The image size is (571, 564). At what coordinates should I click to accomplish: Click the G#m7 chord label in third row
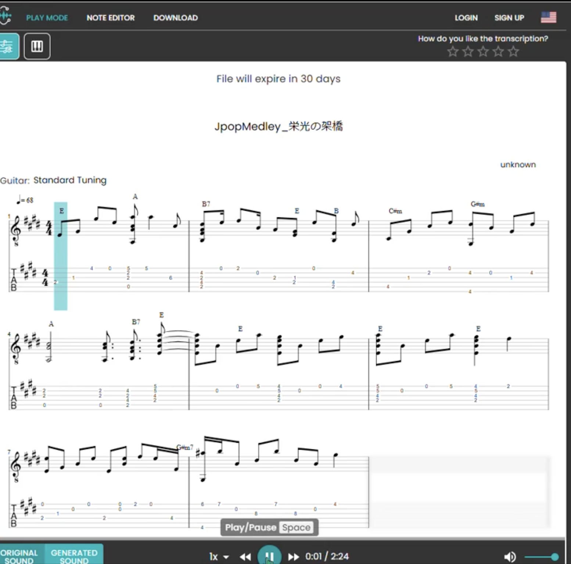point(185,447)
